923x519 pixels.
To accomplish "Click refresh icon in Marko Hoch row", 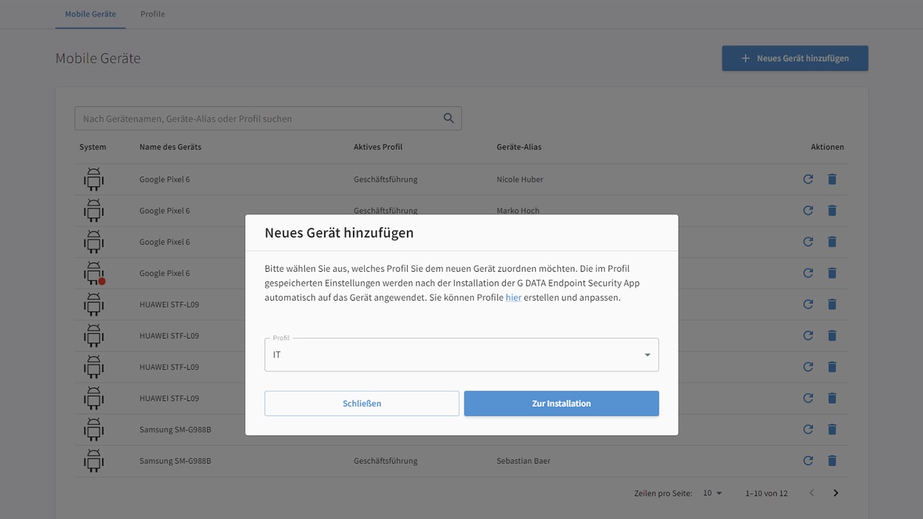I will tap(808, 210).
